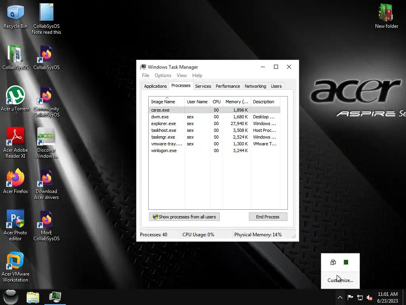Image resolution: width=406 pixels, height=305 pixels.
Task: Click the taskbar clock showing 11:01 AM
Action: point(387,297)
